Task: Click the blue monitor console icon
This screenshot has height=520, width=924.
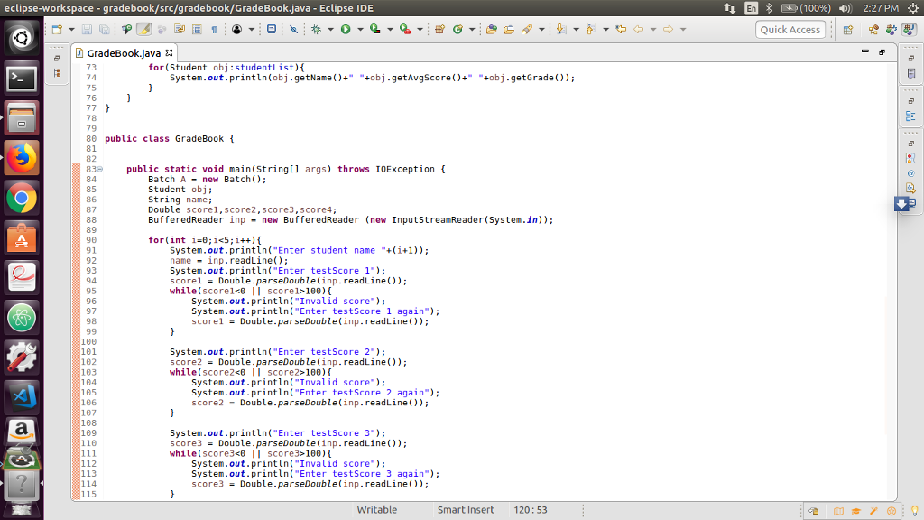Action: (271, 30)
